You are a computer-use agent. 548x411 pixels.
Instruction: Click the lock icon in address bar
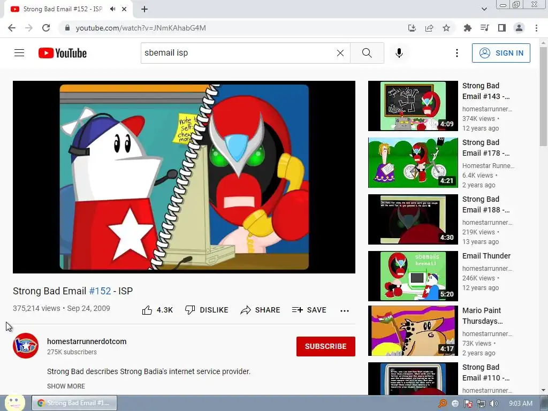[x=67, y=28]
